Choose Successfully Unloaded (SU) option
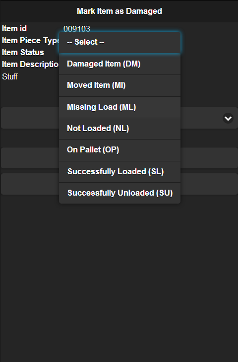 tap(119, 193)
